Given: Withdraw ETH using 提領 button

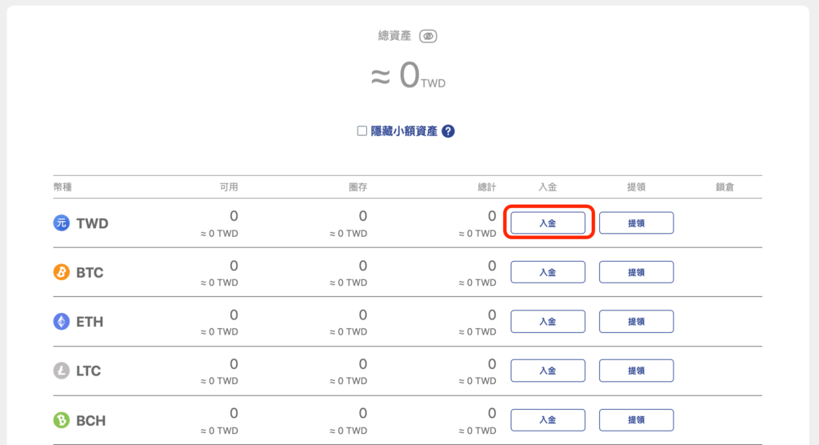Looking at the screenshot, I should 636,322.
